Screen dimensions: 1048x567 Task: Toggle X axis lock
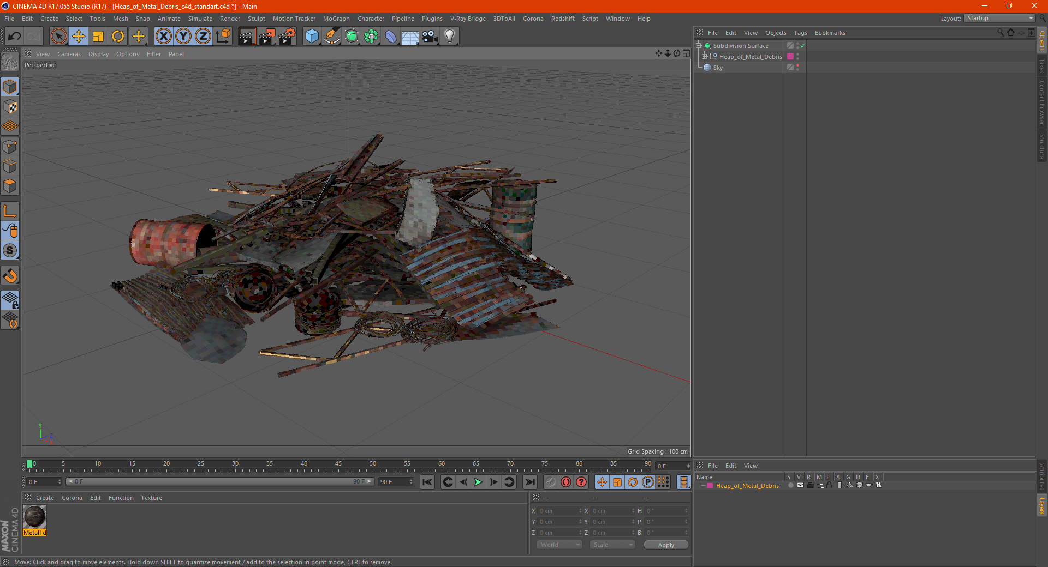163,37
